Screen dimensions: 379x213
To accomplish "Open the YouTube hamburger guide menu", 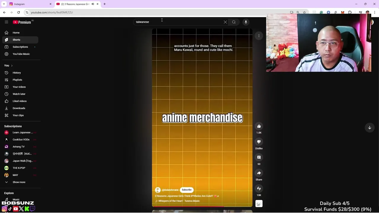I will click(6, 22).
